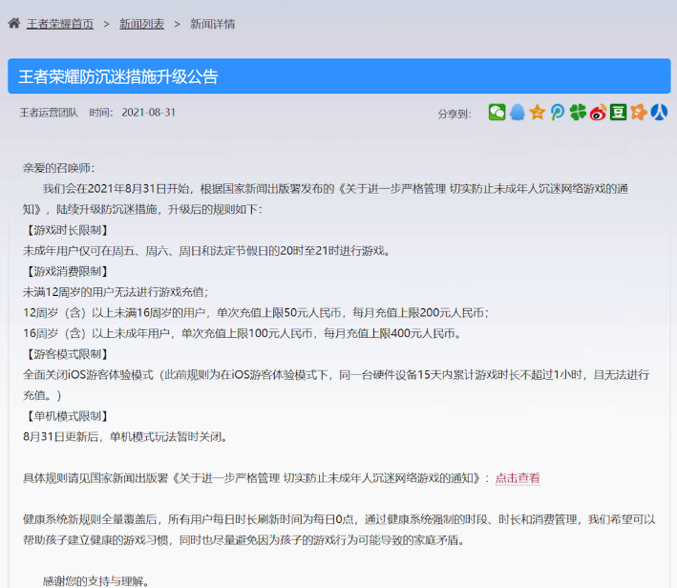Click the 感谢您的支持与理解 closing line

[95, 581]
